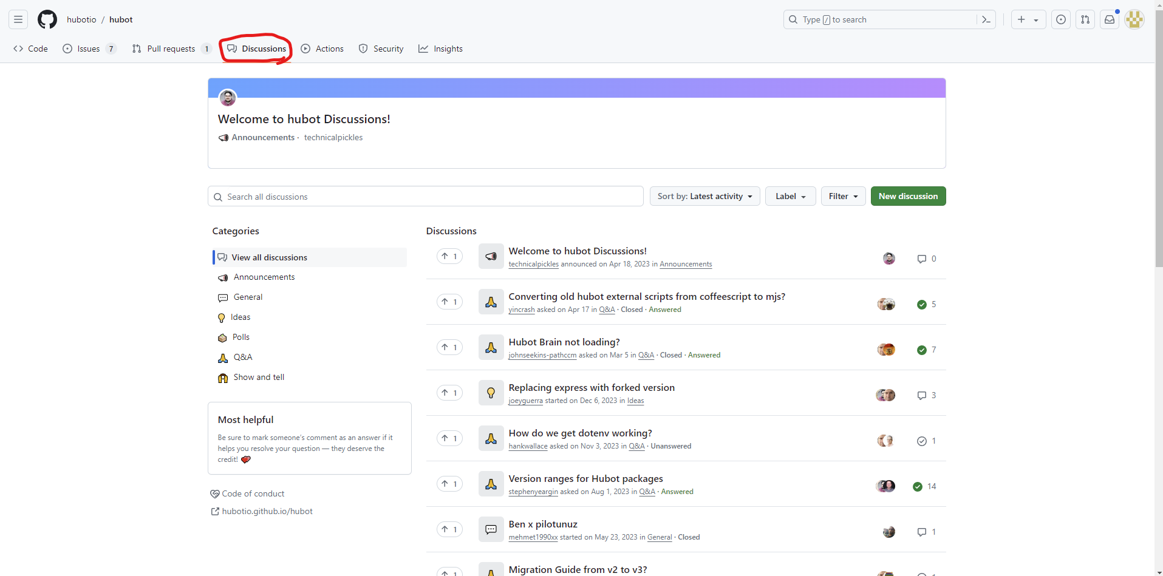This screenshot has height=576, width=1163.
Task: Open the Pull requests tab
Action: tap(171, 49)
